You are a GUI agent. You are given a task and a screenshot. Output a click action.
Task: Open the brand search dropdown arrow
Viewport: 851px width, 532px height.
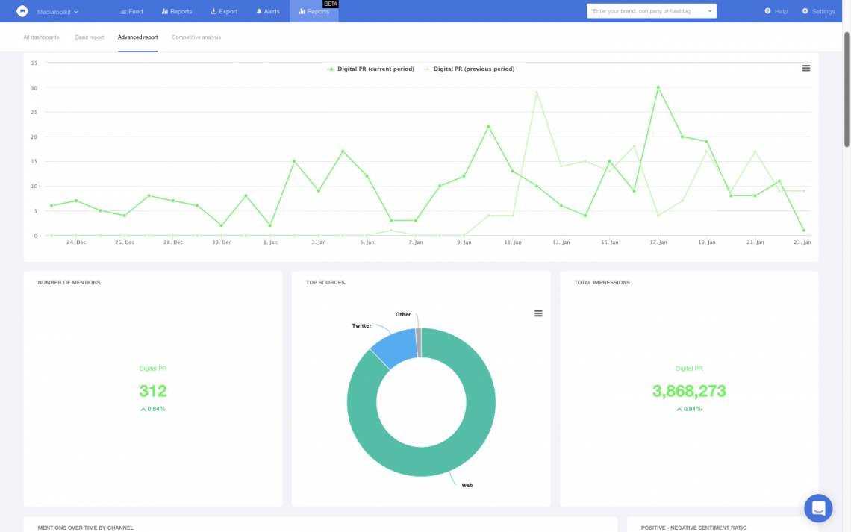(x=709, y=10)
